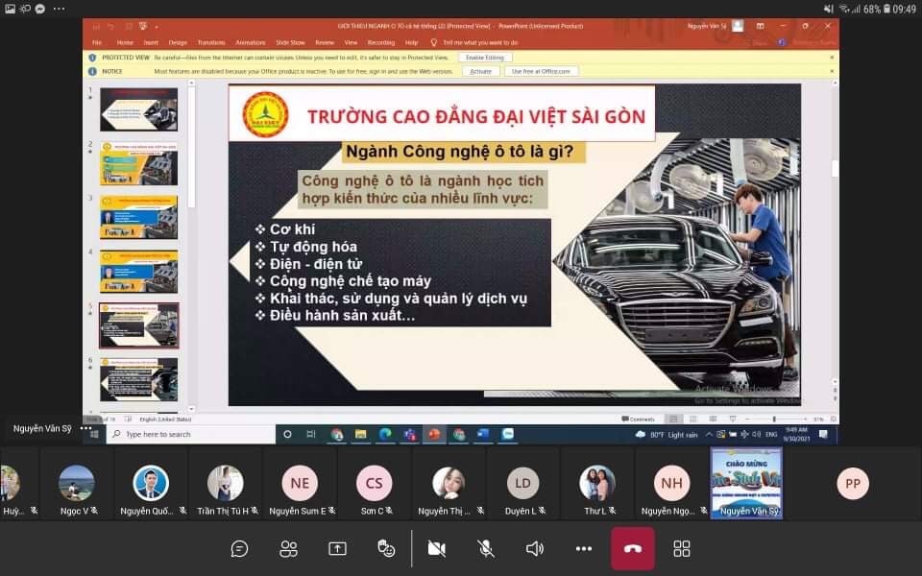Open Zalo icon on the taskbar

(x=508, y=434)
